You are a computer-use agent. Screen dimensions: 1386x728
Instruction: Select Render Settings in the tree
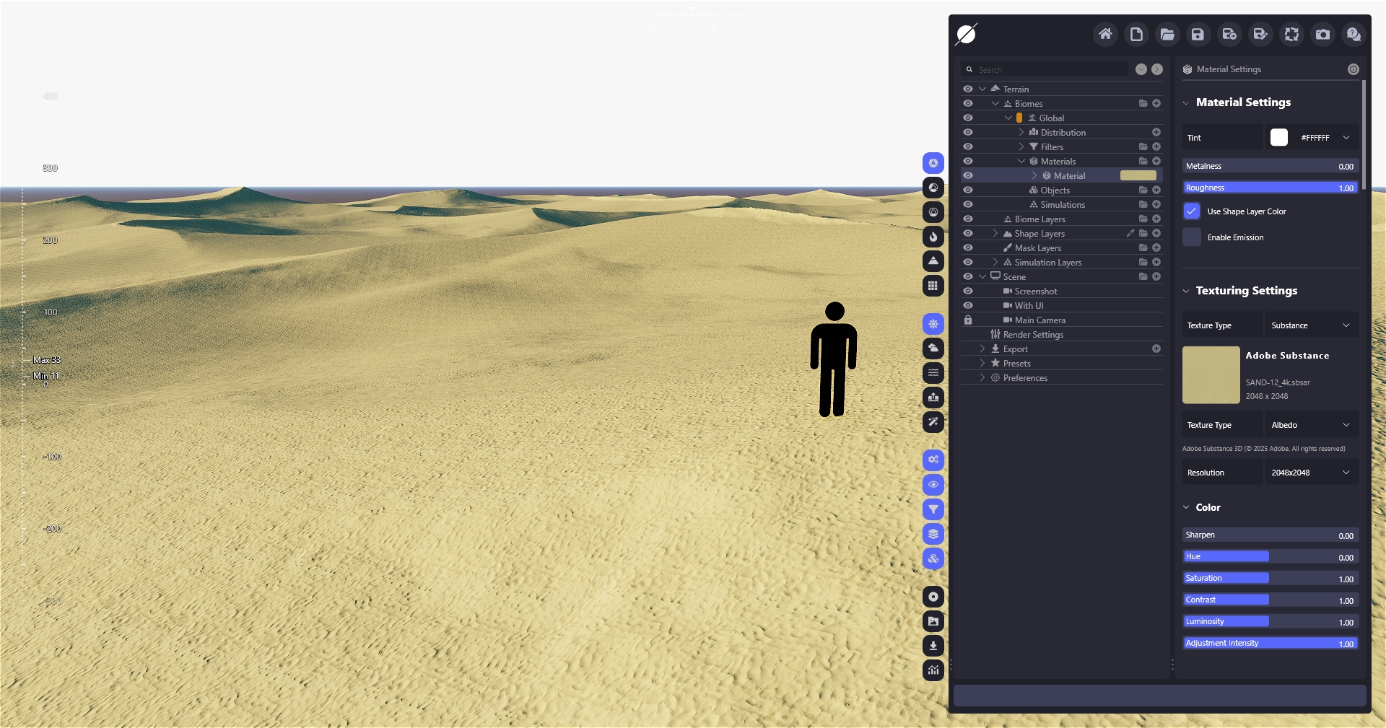(1033, 334)
